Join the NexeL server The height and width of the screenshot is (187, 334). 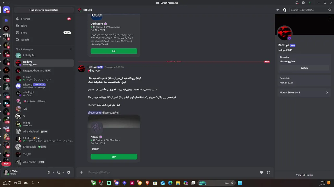tap(114, 157)
